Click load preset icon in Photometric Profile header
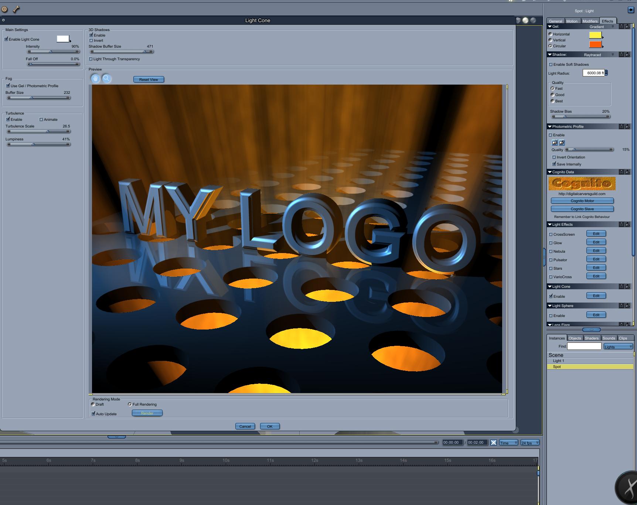 click(627, 126)
